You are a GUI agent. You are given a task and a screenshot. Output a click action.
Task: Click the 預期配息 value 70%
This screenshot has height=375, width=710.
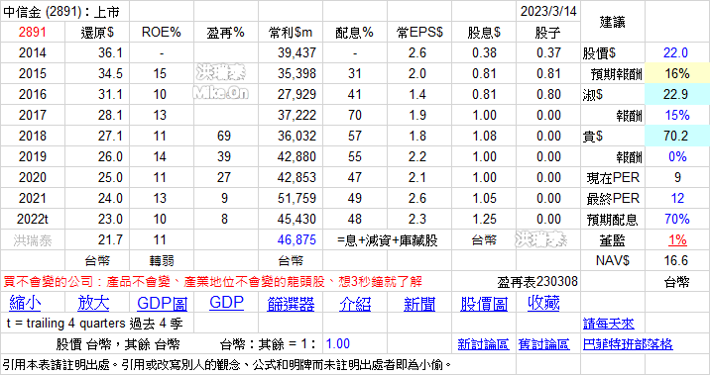[677, 219]
